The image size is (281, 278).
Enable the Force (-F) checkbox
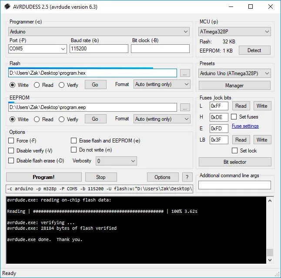(11, 141)
